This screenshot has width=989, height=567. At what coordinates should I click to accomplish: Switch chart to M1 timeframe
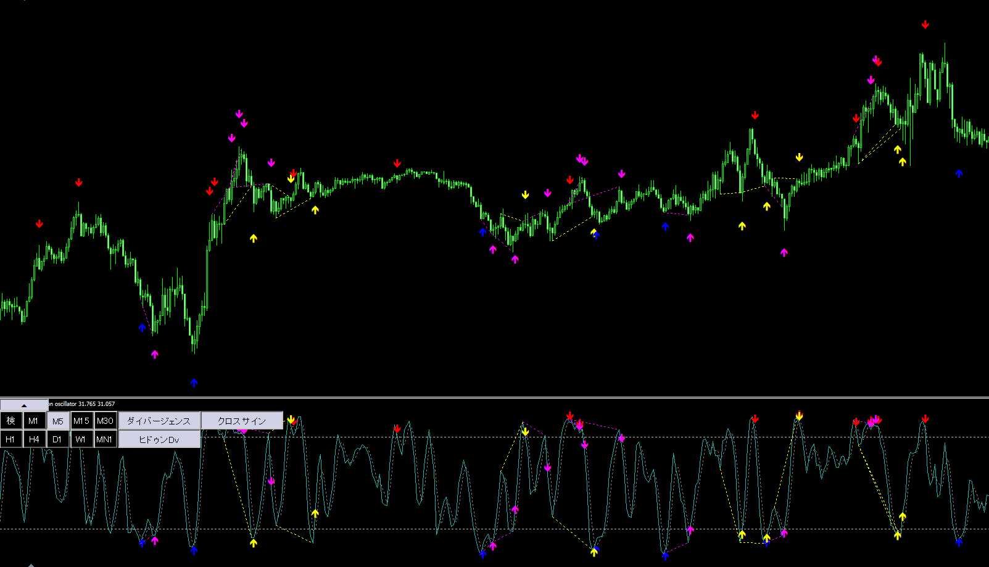(34, 421)
